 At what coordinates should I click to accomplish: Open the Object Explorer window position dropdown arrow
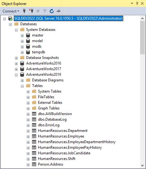[132, 3]
